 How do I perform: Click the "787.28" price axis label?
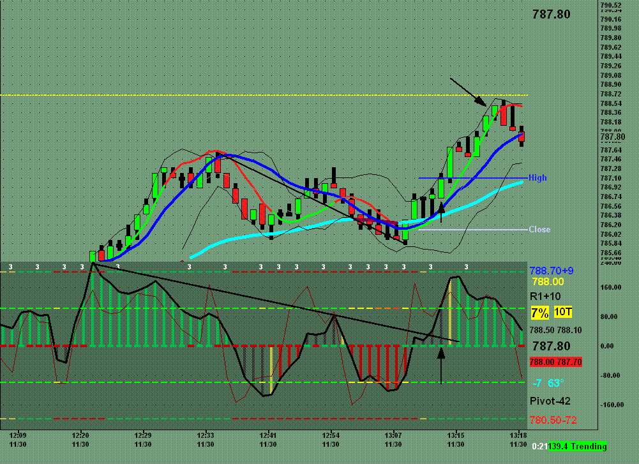[611, 168]
